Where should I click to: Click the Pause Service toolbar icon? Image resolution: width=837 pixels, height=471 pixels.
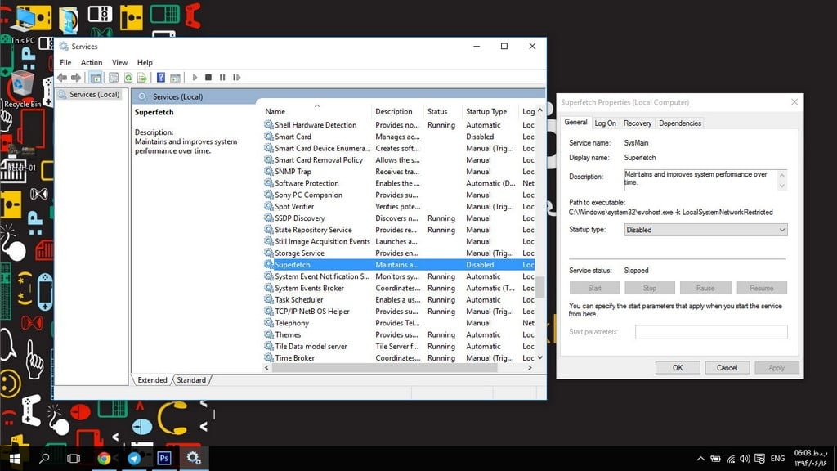click(222, 78)
